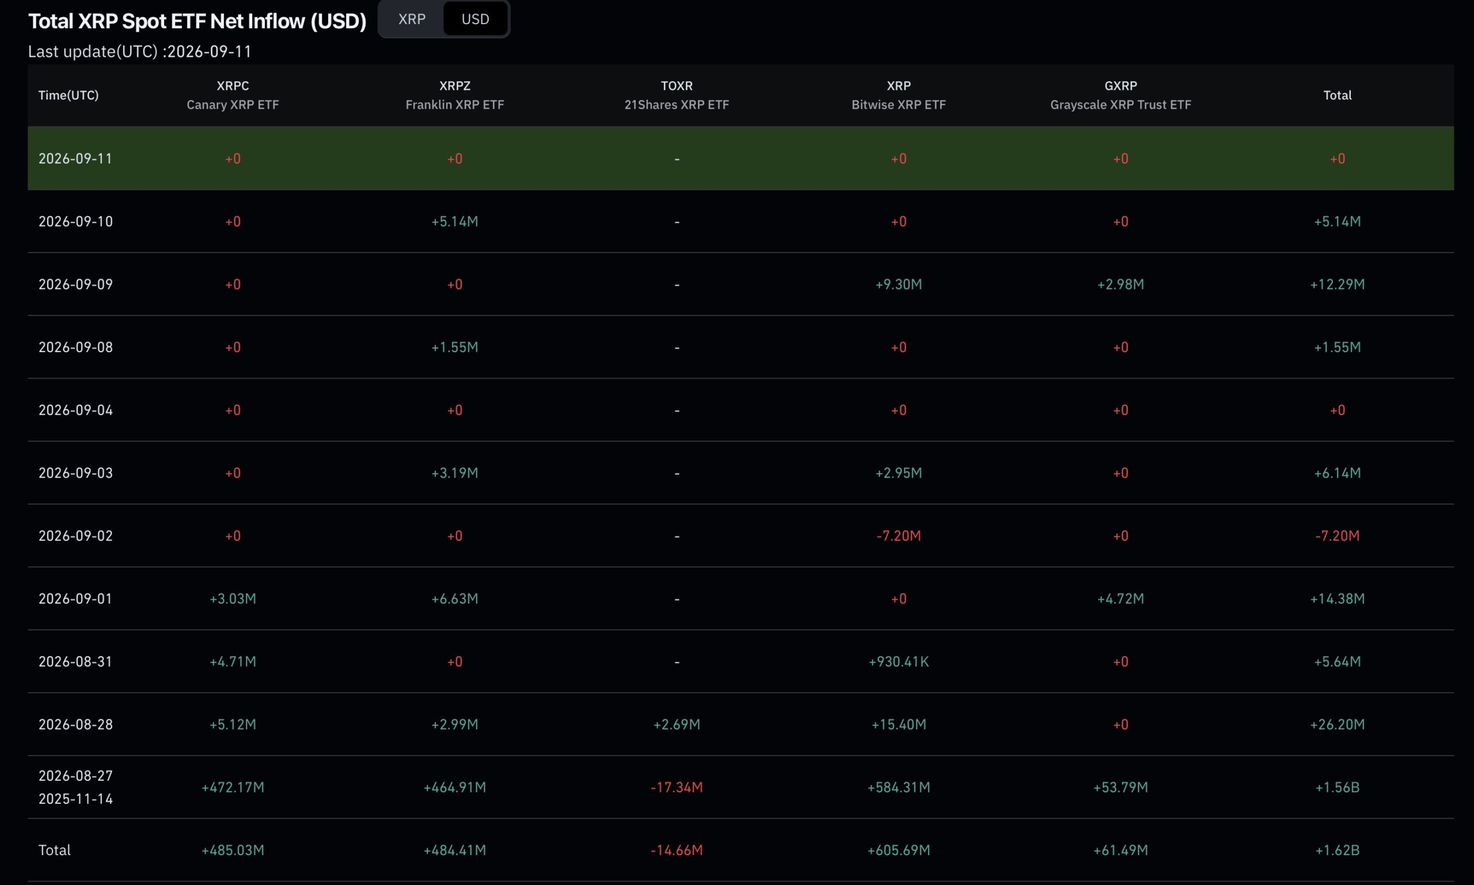Click the XRP Bitwise XRP ETF column header
Image resolution: width=1474 pixels, height=885 pixels.
click(x=899, y=95)
